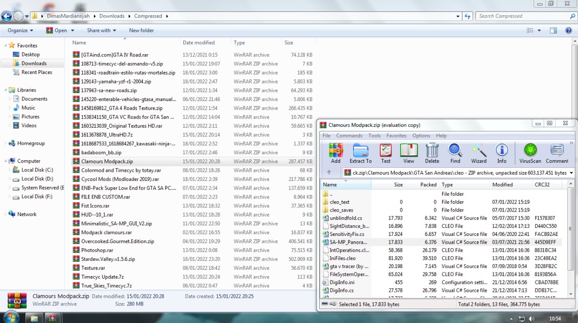Viewport: 578px width, 323px height.
Task: Click the up-one-level arrow in WinRAR
Action: click(329, 172)
